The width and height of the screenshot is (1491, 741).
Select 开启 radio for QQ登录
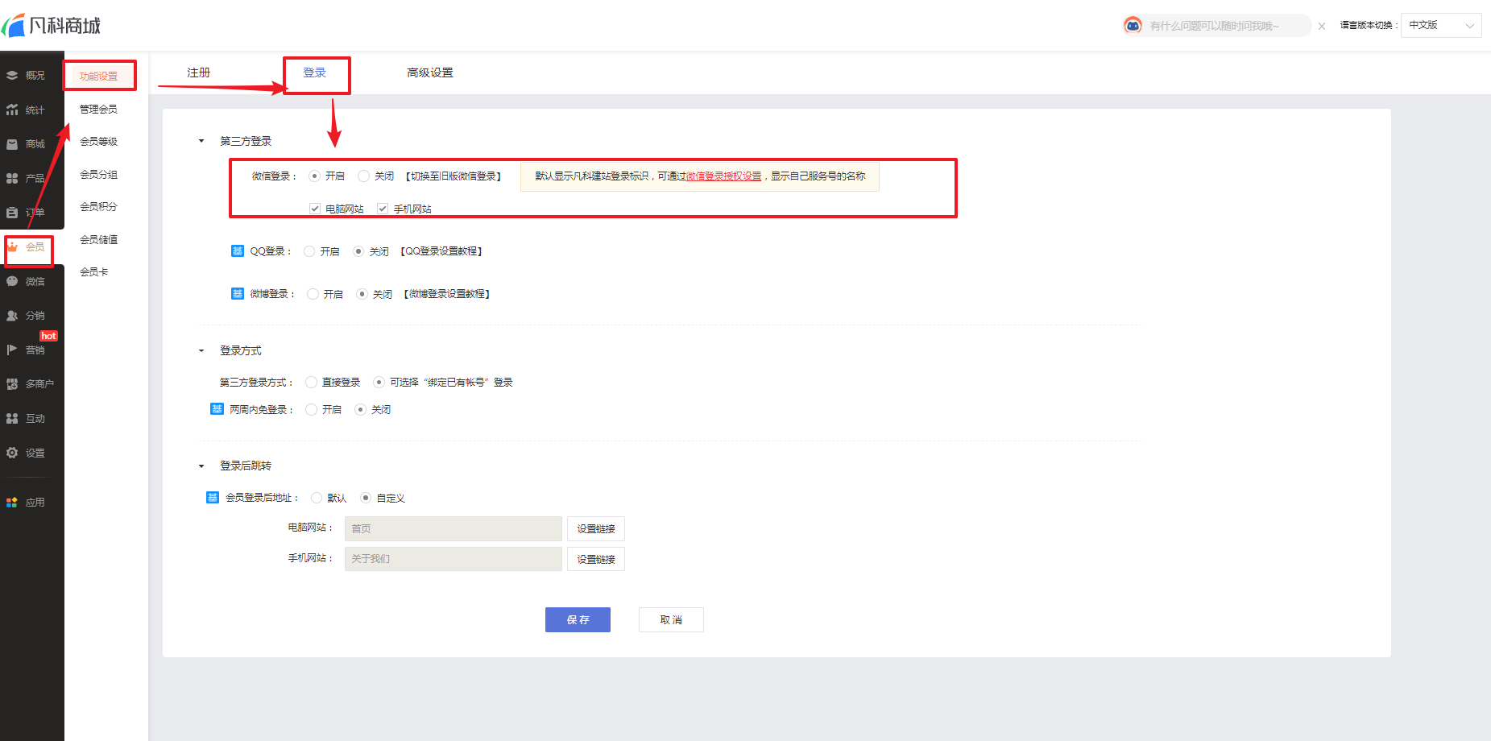pos(309,251)
